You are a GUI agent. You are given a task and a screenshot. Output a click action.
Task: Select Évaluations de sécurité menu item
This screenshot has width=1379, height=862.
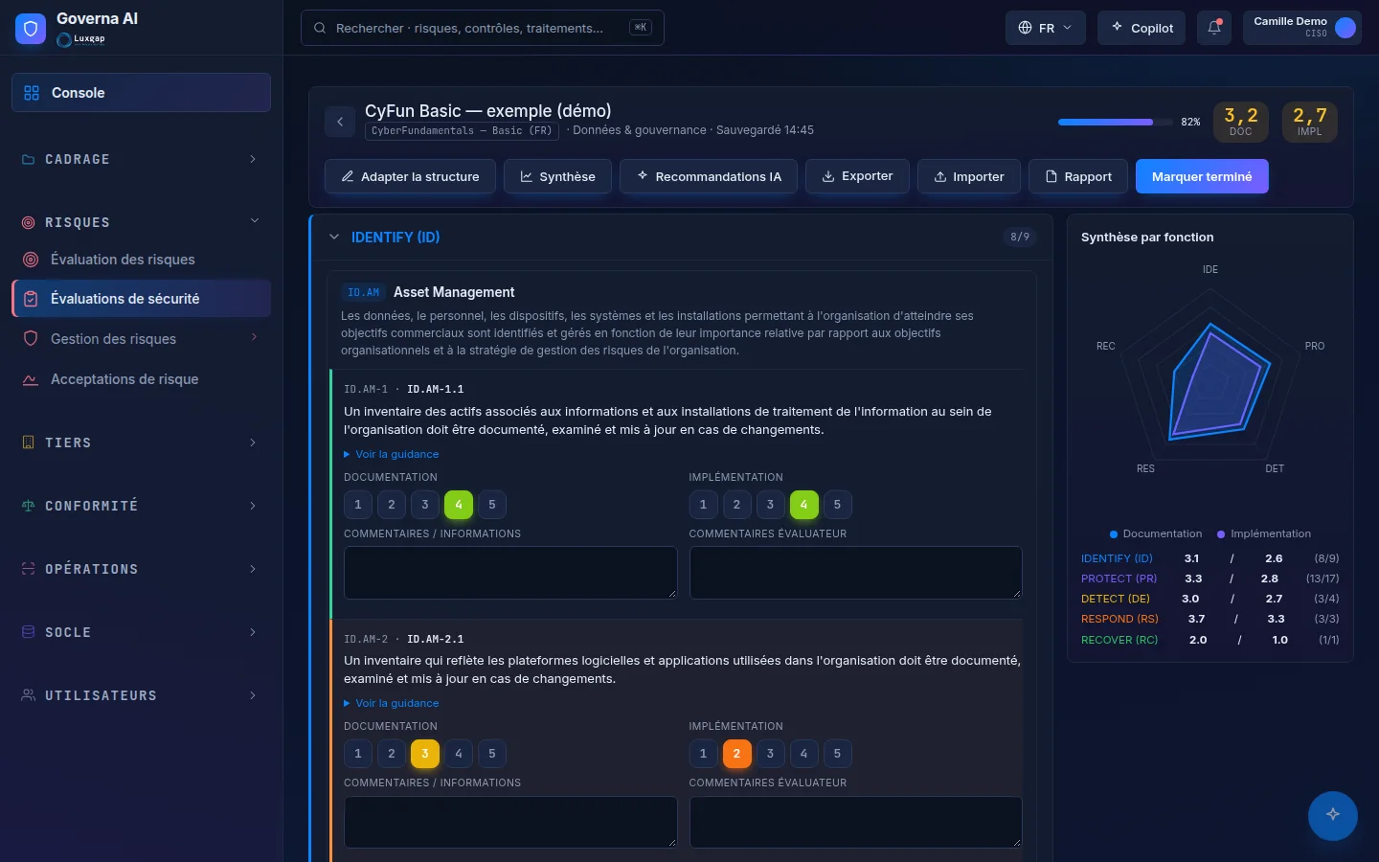click(141, 299)
